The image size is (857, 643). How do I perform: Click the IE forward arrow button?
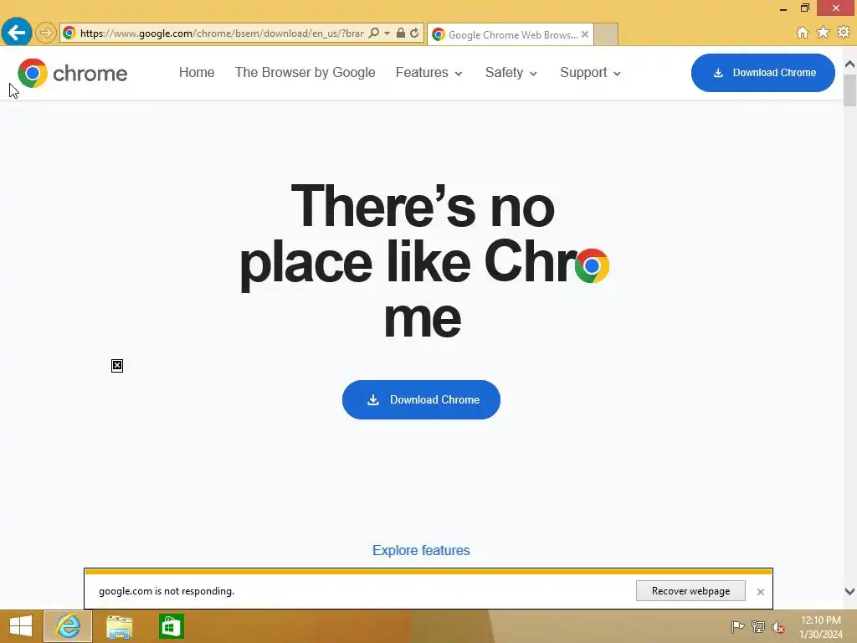tap(46, 33)
